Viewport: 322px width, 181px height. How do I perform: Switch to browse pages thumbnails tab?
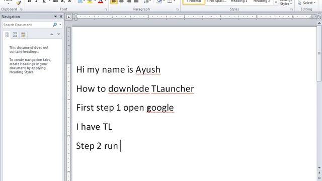pos(15,35)
